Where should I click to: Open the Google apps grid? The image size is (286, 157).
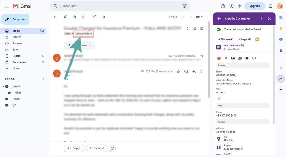270,6
